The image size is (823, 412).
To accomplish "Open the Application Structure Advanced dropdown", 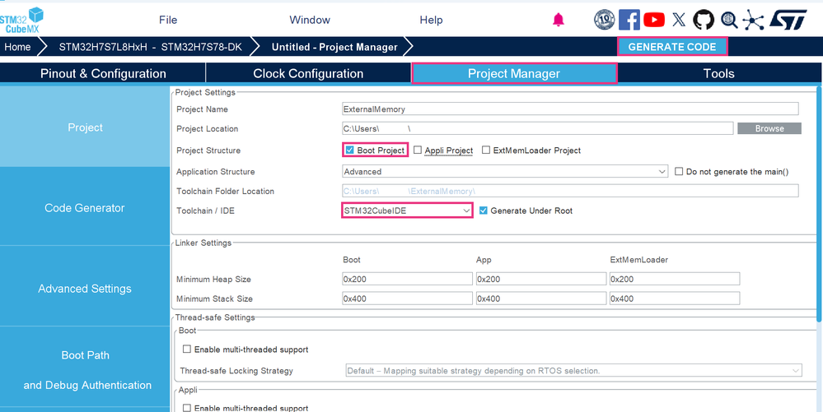I will (x=504, y=171).
